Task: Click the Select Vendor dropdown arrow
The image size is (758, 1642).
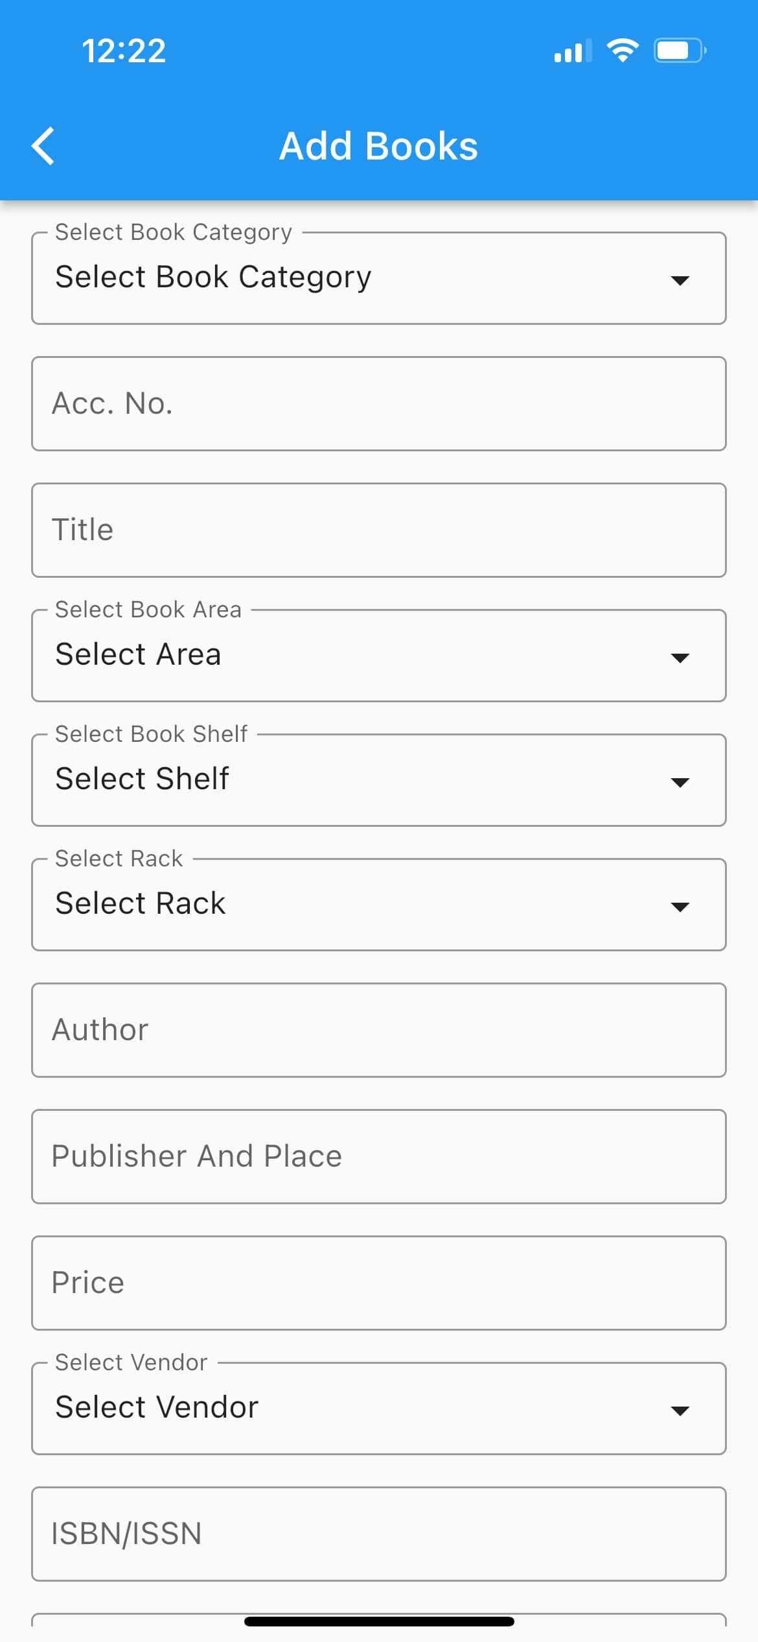Action: 680,1410
